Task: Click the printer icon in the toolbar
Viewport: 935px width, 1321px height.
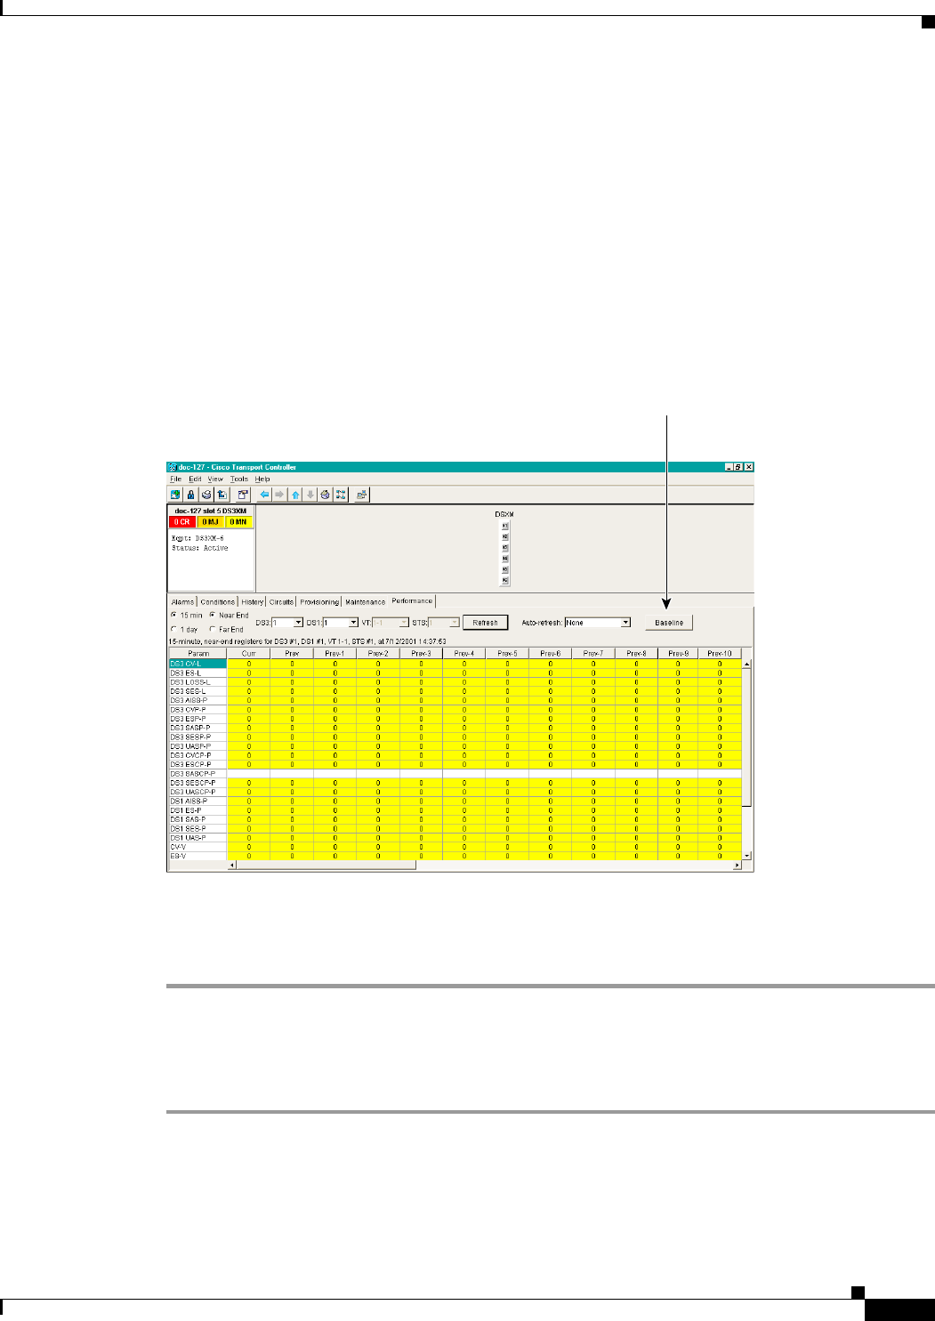Action: pos(206,495)
